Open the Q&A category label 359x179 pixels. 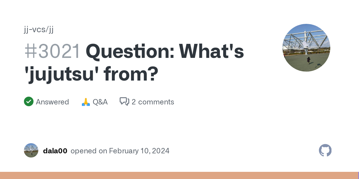point(100,102)
